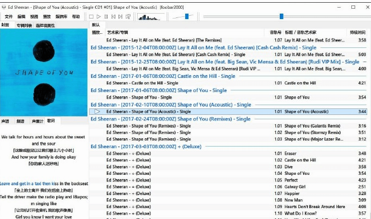The image size is (371, 219).
Task: Click the Pause button in toolbar
Action: pyautogui.click(x=106, y=16)
